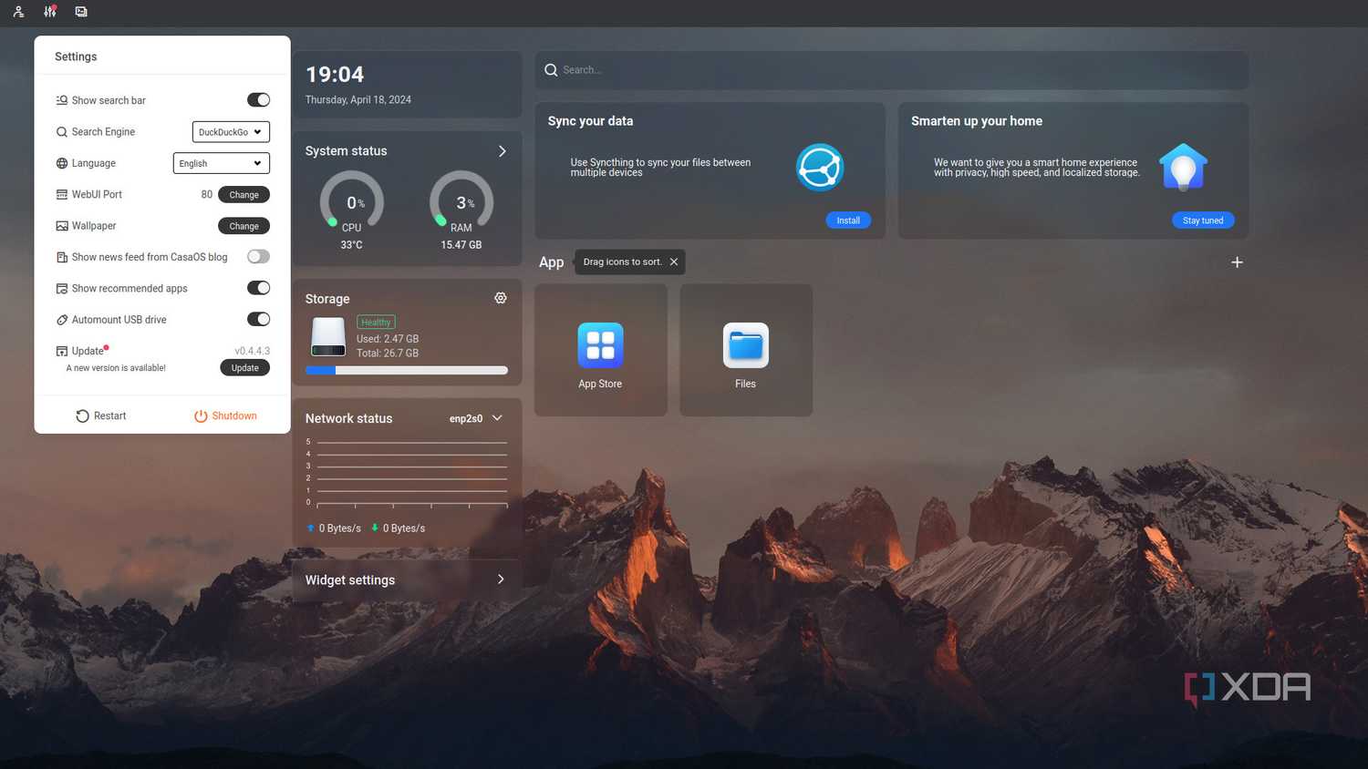Image resolution: width=1368 pixels, height=769 pixels.
Task: Click the 'Smarten up your home' heading
Action: (977, 121)
